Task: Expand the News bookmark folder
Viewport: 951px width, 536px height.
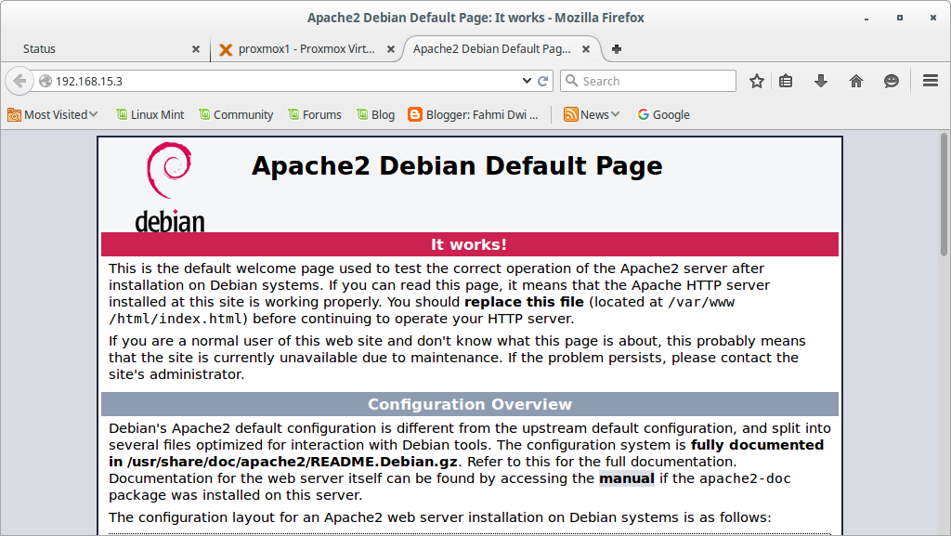Action: coord(592,114)
